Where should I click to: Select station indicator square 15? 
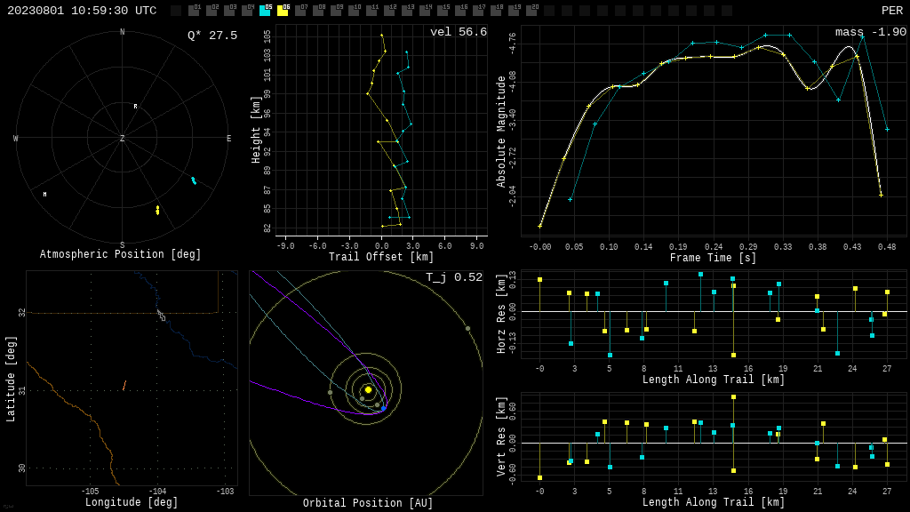point(443,11)
